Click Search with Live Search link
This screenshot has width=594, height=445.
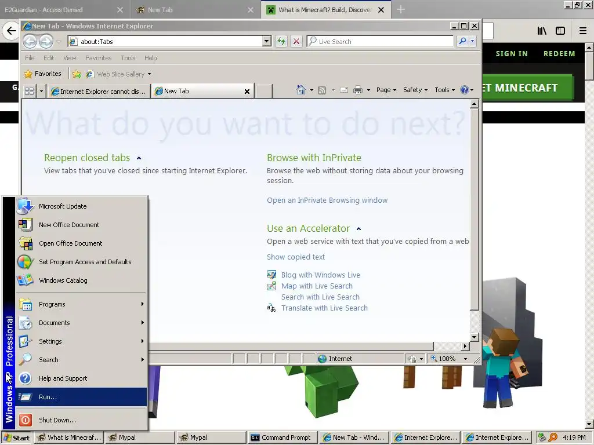(320, 297)
